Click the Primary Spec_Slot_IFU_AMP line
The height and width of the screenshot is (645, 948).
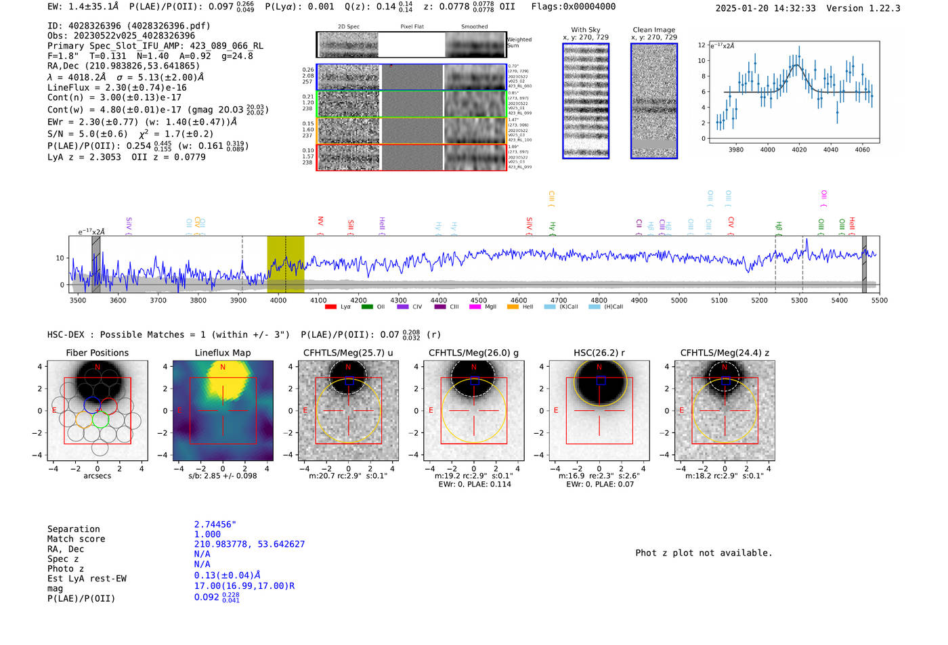(156, 45)
